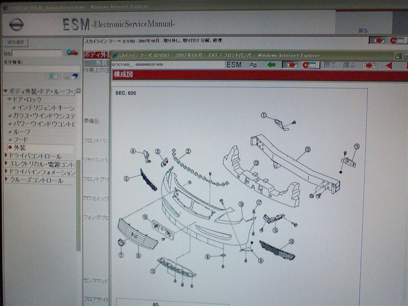This screenshot has width=408, height=306.
Task: Expand the ドライバコントロール section
Action: [x=6, y=156]
